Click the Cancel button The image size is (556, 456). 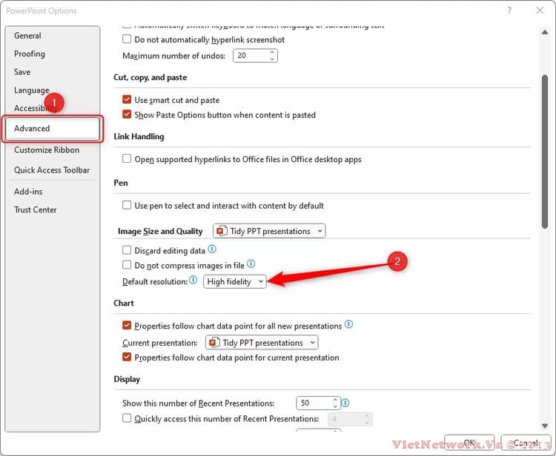click(x=526, y=443)
